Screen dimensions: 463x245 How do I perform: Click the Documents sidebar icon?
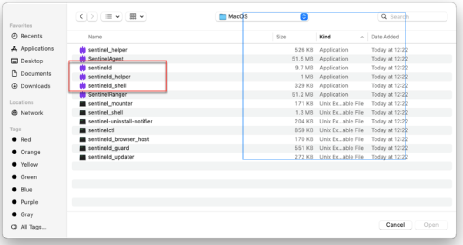point(14,73)
